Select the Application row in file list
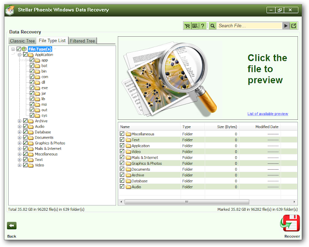This screenshot has height=247, width=309. [x=208, y=145]
